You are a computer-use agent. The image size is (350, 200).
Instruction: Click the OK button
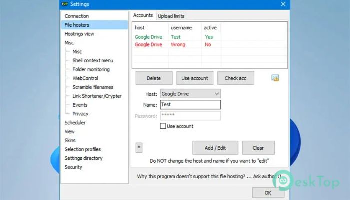(268, 193)
